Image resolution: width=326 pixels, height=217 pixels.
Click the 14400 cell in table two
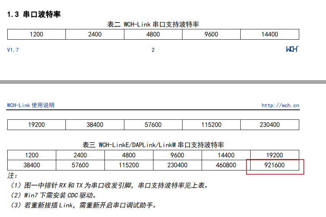(269, 34)
